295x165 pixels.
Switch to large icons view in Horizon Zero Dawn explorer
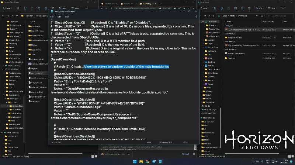pyautogui.click(x=96, y=156)
